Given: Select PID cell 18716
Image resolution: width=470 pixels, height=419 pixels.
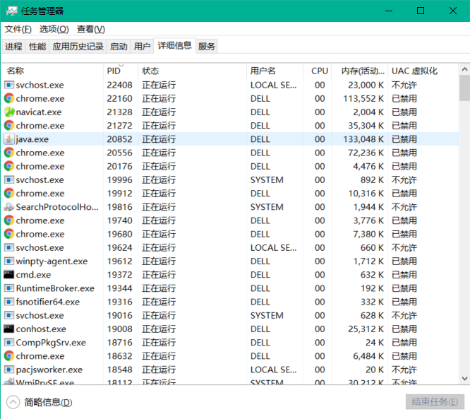Looking at the screenshot, I should point(119,343).
